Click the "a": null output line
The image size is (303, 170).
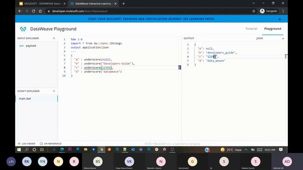(205, 49)
